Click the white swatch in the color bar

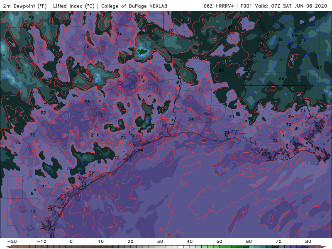(x=181, y=247)
